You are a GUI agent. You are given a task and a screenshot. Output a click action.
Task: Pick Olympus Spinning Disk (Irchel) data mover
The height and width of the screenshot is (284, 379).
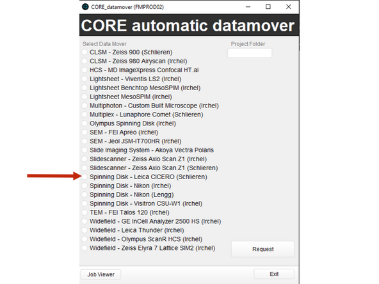tap(85, 123)
